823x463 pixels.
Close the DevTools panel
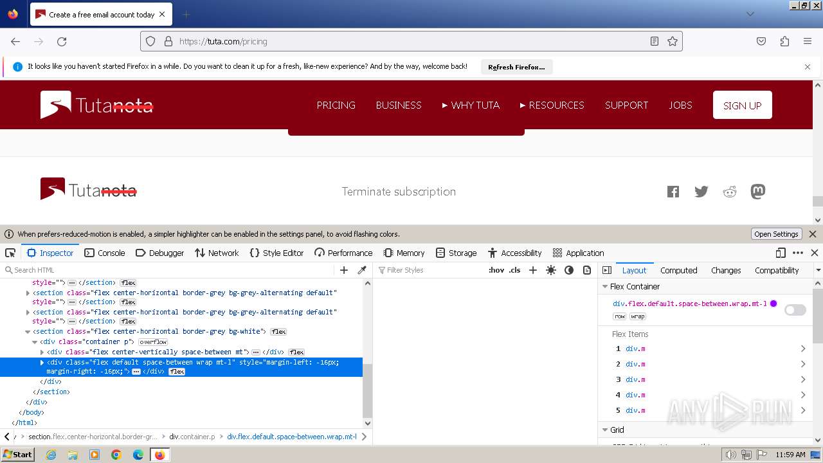815,253
